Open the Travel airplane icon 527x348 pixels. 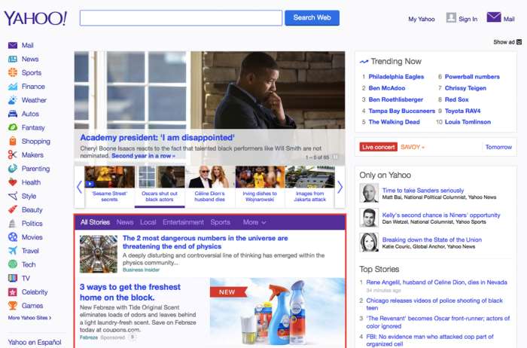(13, 251)
